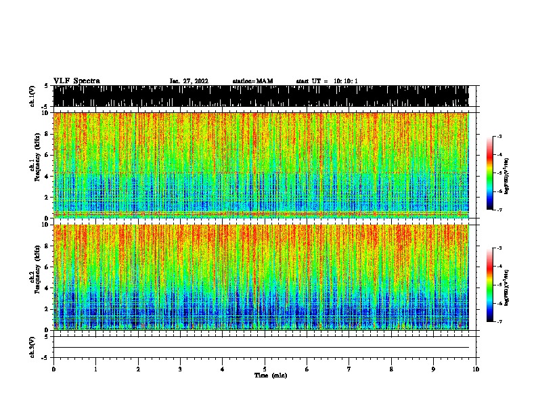Click the 'ch.3(V)' axis label

pos(32,347)
